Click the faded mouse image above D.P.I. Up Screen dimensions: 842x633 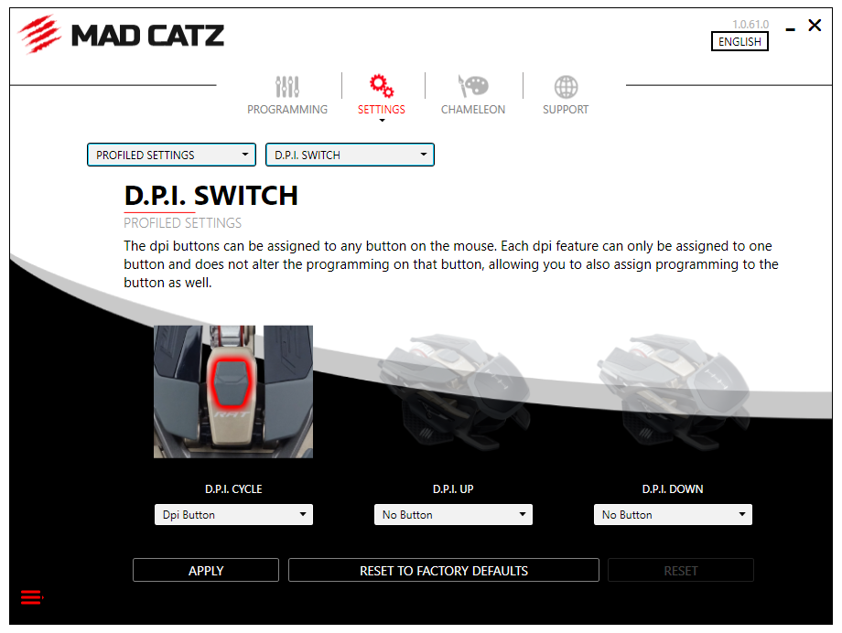point(454,393)
